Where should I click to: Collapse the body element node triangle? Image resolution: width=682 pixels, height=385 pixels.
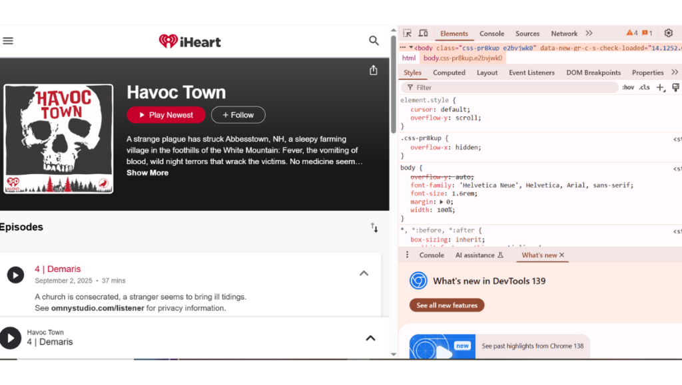[x=411, y=48]
